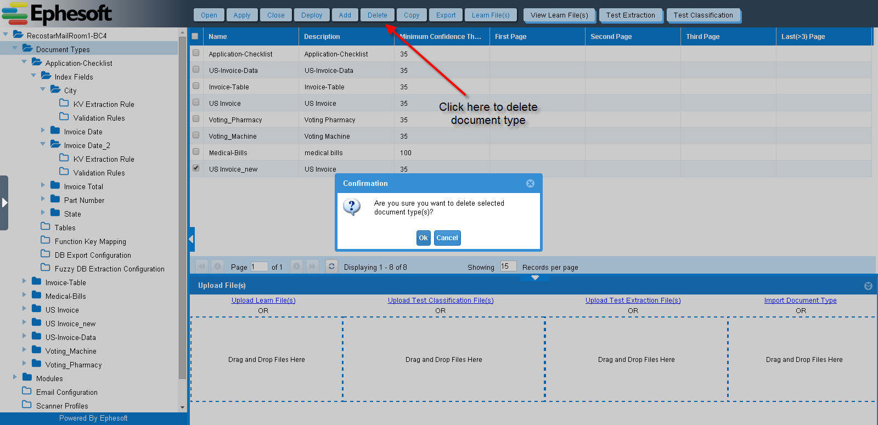Collapse the City index field node
This screenshot has width=878, height=425.
point(43,89)
